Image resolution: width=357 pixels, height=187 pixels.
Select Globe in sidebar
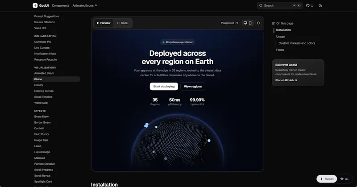[x=56, y=79]
